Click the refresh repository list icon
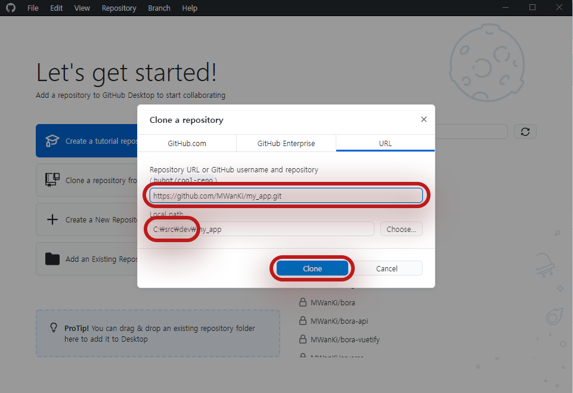The image size is (573, 393). 525,132
